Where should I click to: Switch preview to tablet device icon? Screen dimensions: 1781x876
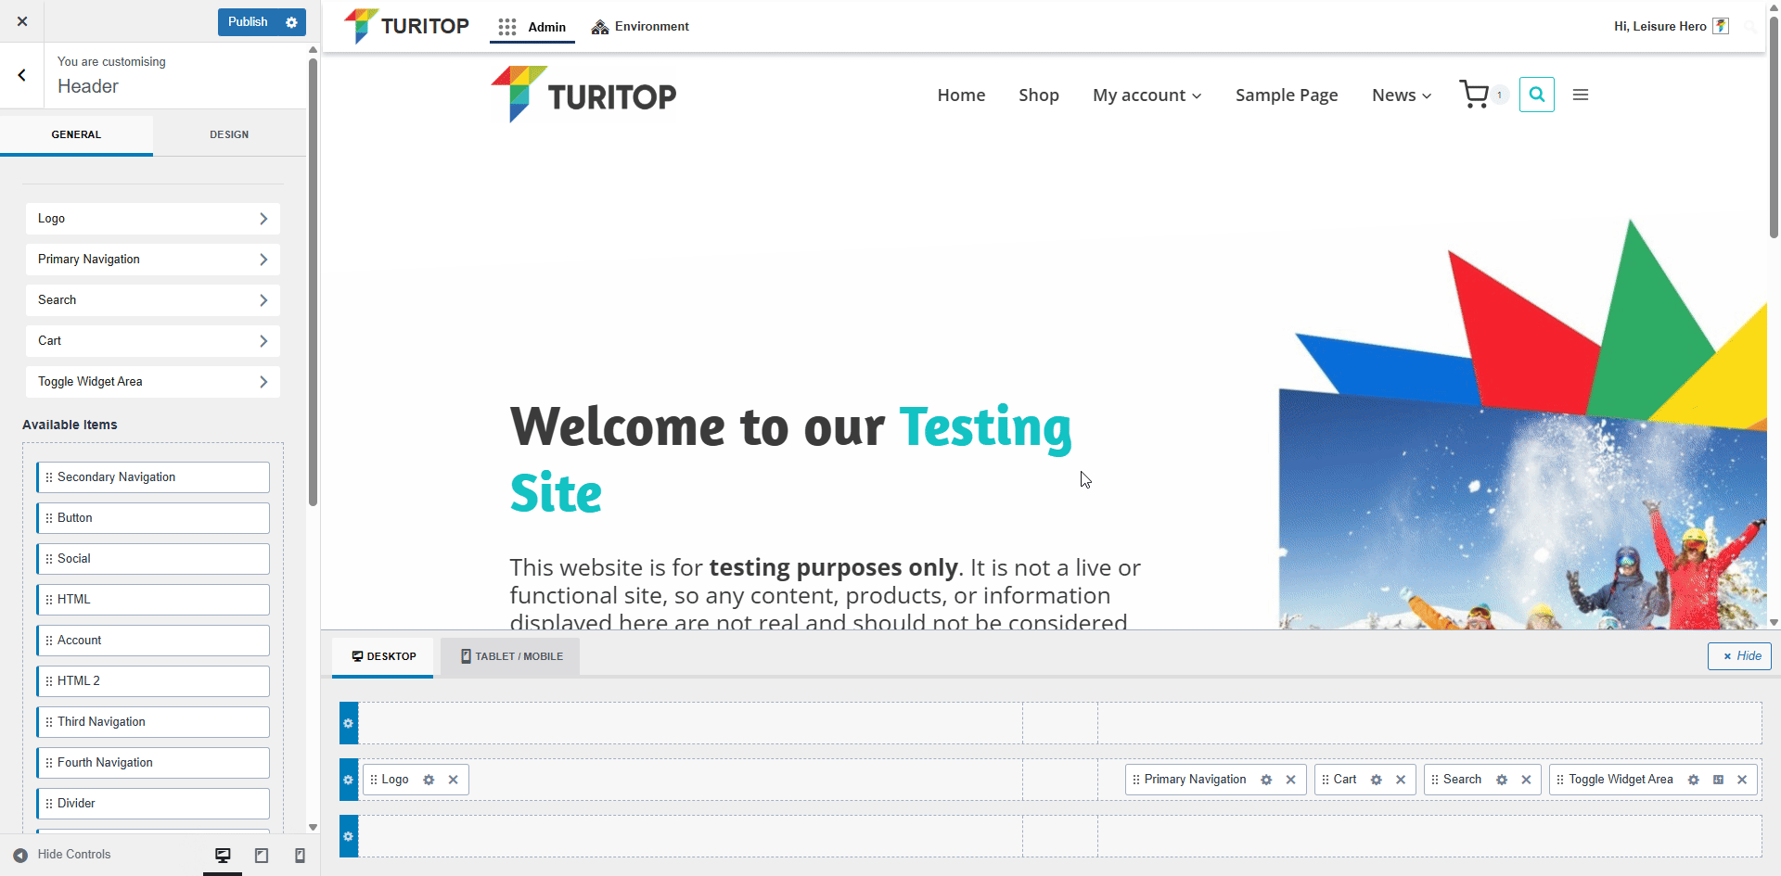click(x=262, y=856)
